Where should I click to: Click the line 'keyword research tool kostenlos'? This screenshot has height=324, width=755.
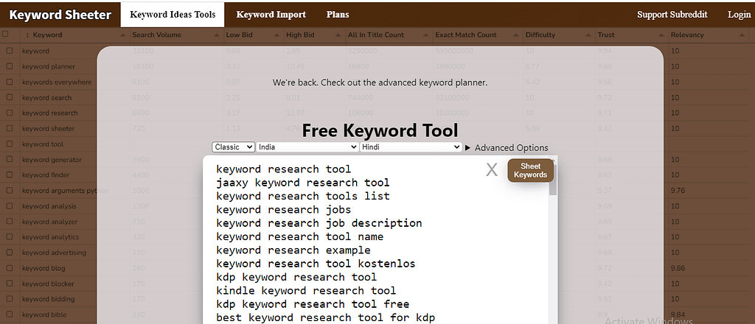[x=316, y=264]
